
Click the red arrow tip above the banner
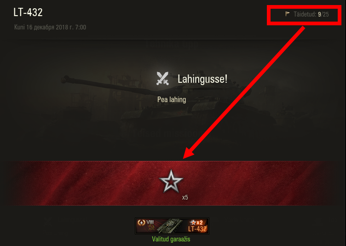coord(187,155)
